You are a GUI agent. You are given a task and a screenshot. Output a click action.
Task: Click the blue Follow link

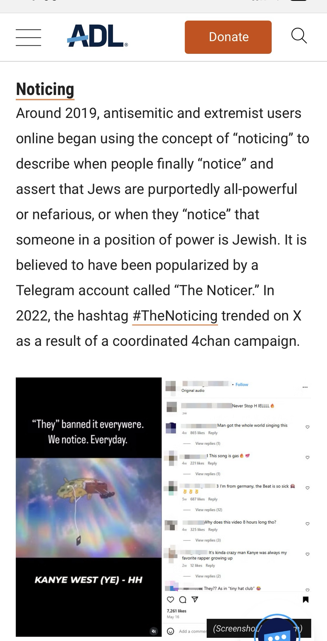242,385
